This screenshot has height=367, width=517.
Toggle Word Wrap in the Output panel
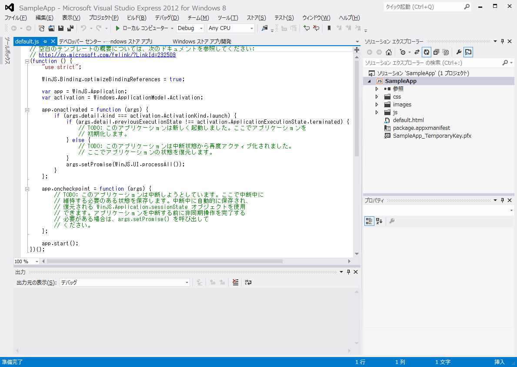(x=248, y=282)
